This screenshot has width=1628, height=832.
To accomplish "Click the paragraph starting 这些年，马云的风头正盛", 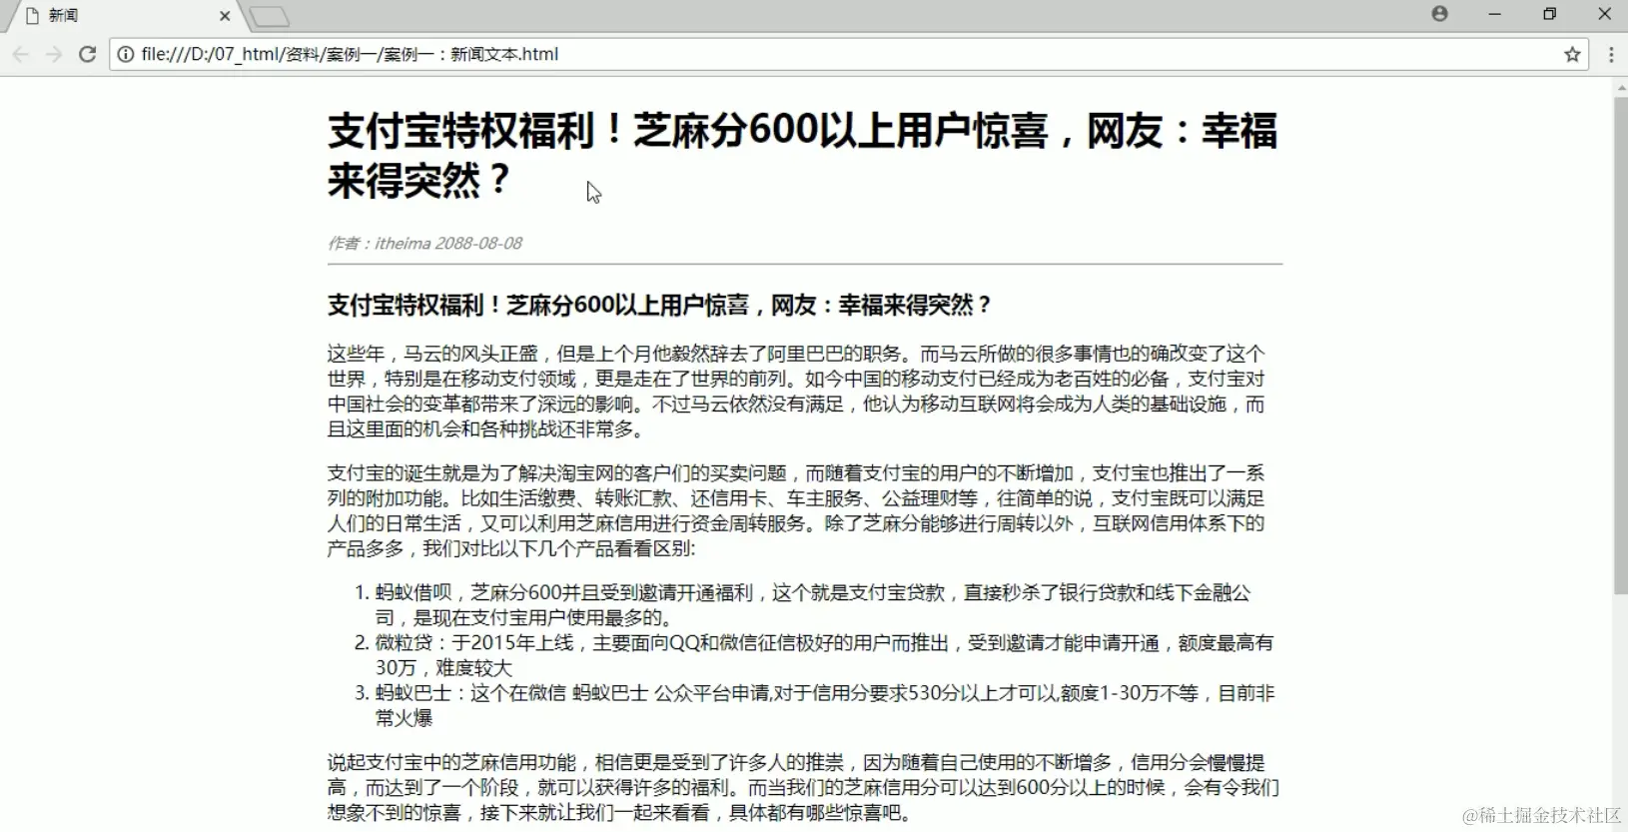I will 796,392.
